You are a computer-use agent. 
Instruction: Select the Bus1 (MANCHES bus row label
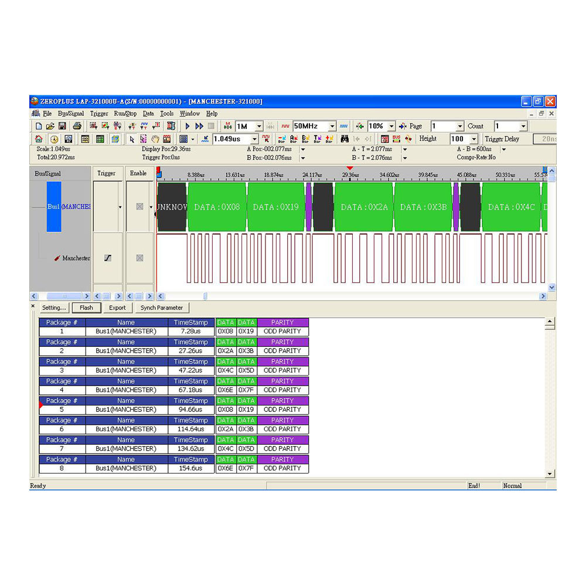[69, 207]
